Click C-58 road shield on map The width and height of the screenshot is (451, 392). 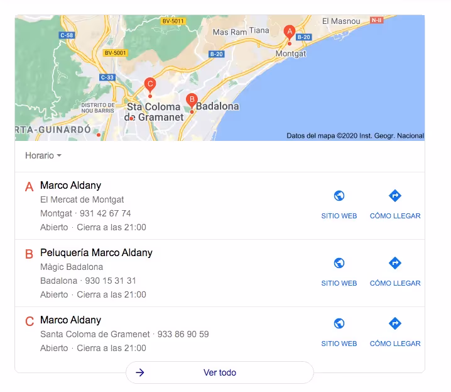pyautogui.click(x=67, y=35)
